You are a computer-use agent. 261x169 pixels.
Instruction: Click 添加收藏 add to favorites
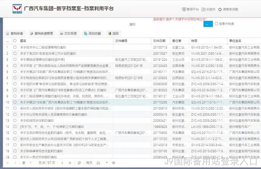93,34
